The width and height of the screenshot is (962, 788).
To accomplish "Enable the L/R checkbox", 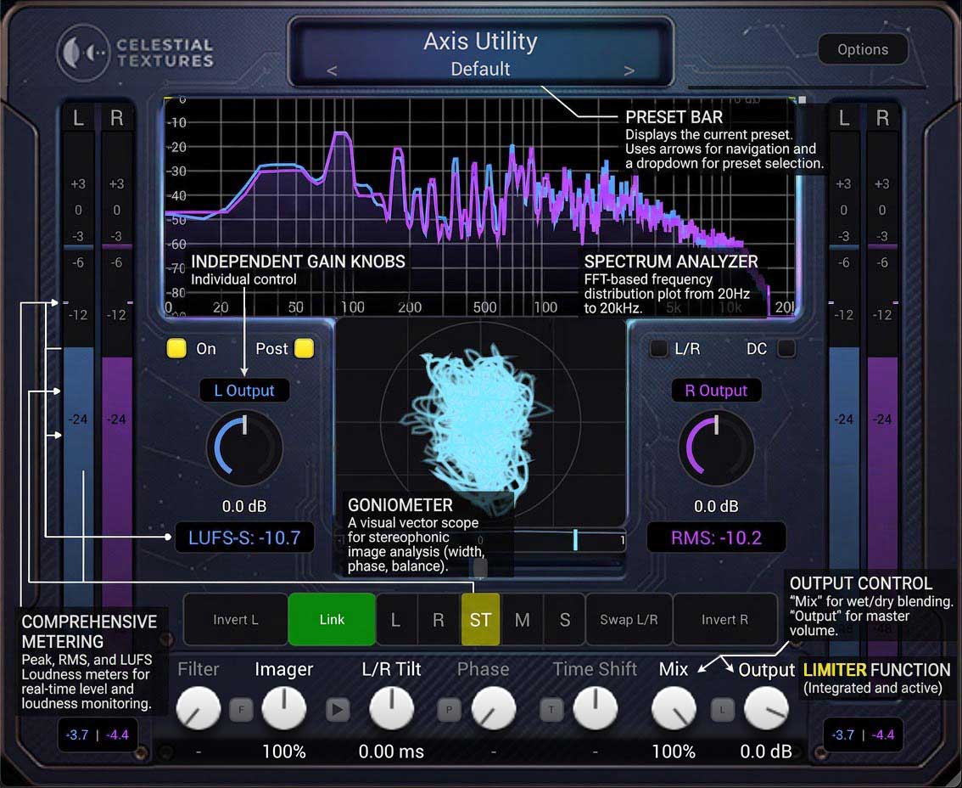I will tap(659, 348).
